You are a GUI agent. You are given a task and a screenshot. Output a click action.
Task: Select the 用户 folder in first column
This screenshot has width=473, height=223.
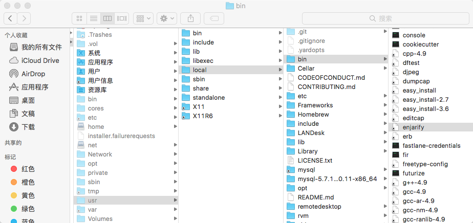pos(126,72)
